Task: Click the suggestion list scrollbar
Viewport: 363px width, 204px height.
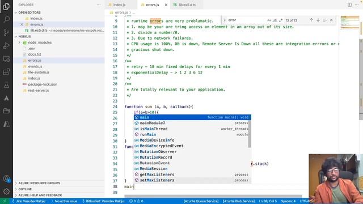Action: tap(250, 134)
